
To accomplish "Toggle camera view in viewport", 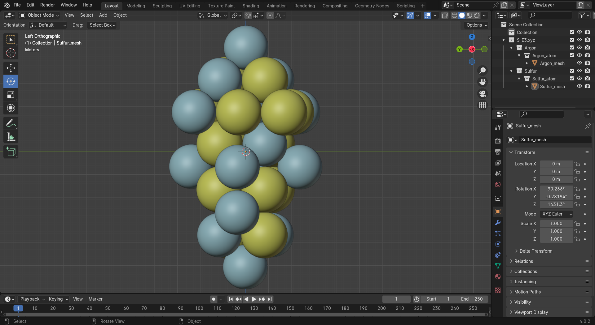I will click(x=483, y=94).
